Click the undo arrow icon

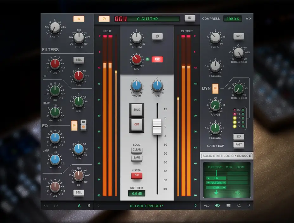45,206
